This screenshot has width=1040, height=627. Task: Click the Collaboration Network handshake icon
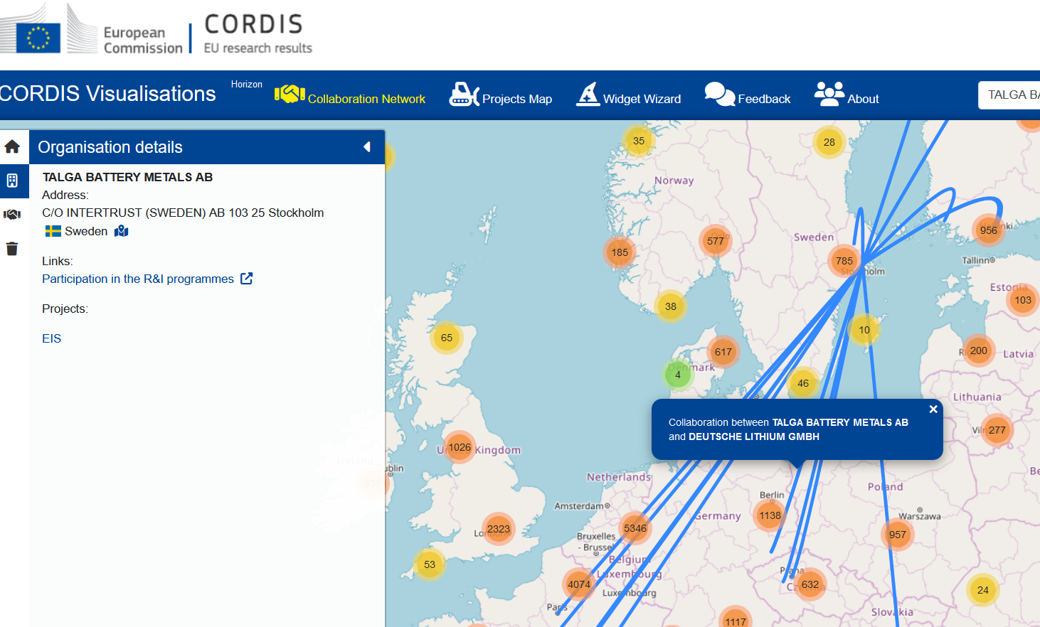tap(290, 95)
